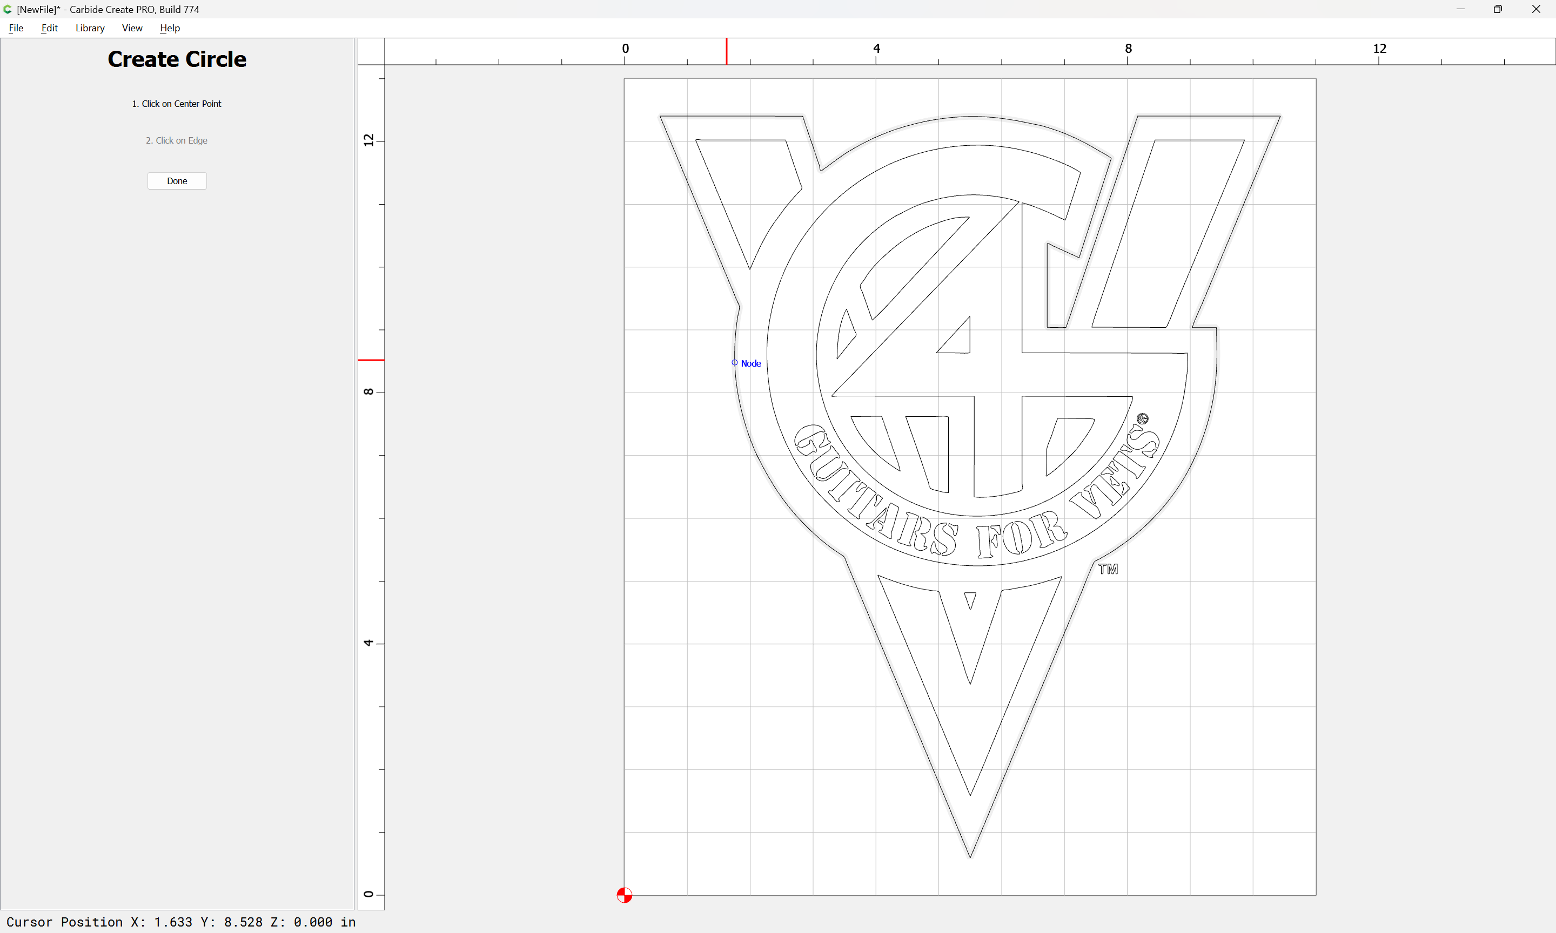Click the "2. Click on Edge" instruction
The height and width of the screenshot is (933, 1556).
click(177, 140)
